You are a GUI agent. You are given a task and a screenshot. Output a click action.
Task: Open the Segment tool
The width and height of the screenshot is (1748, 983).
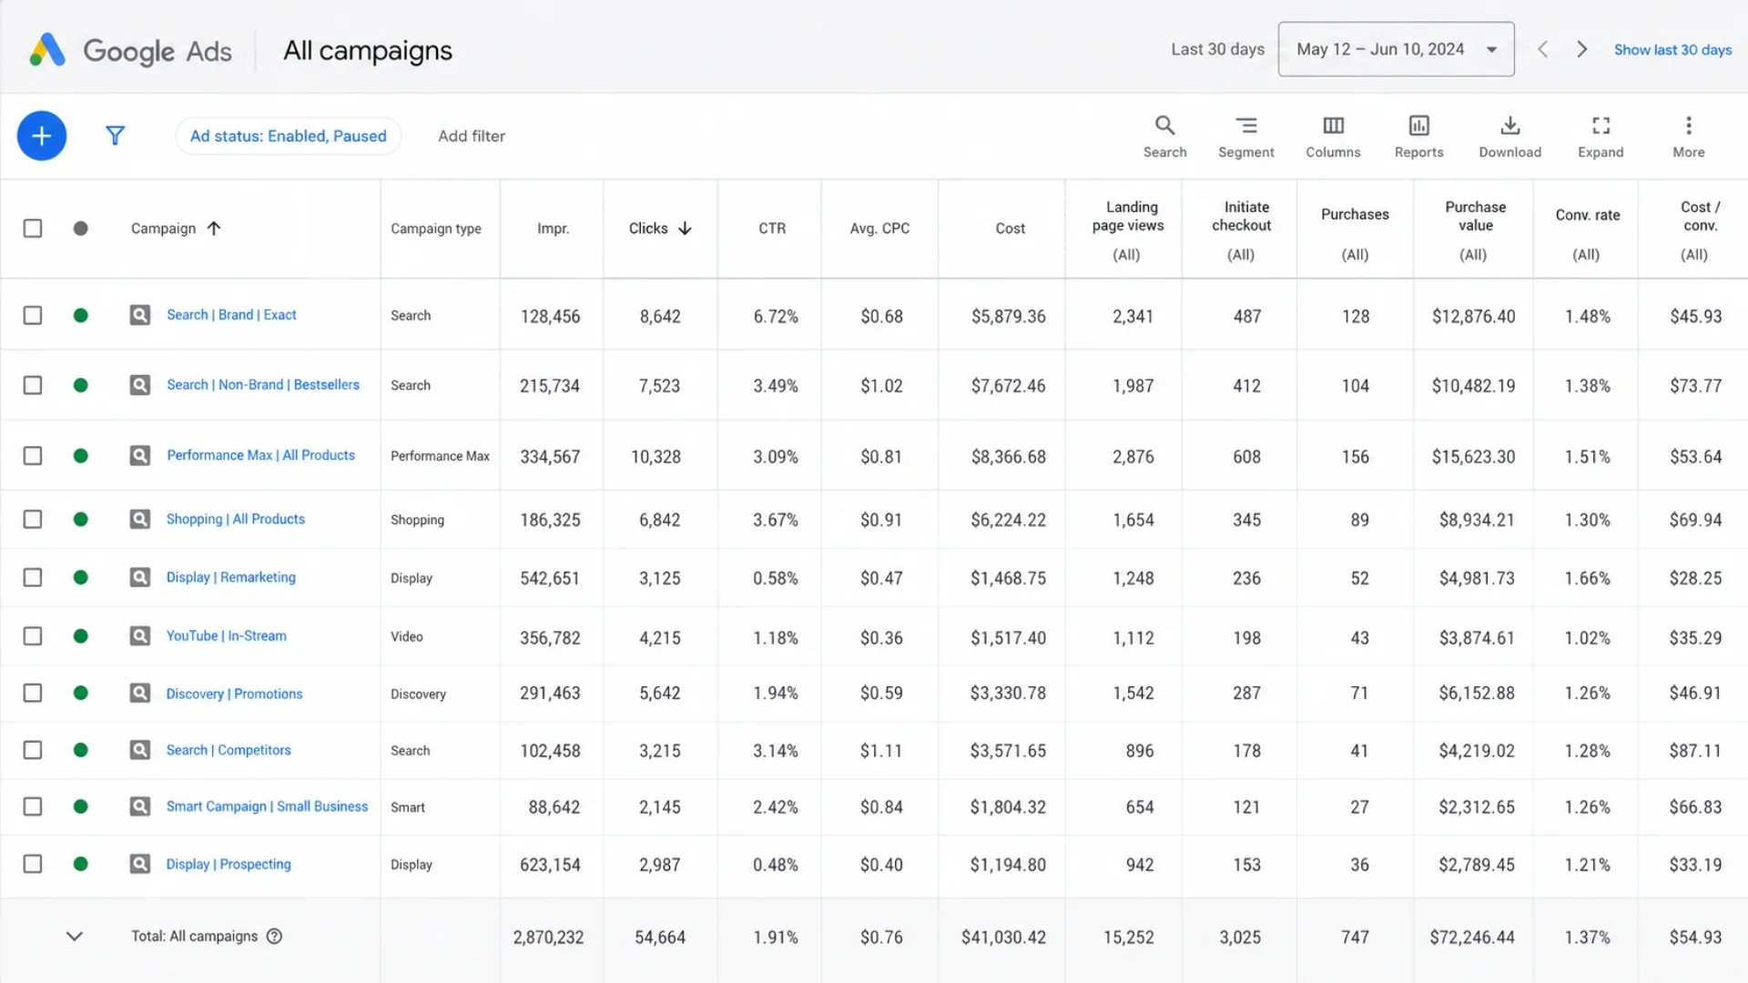1245,137
